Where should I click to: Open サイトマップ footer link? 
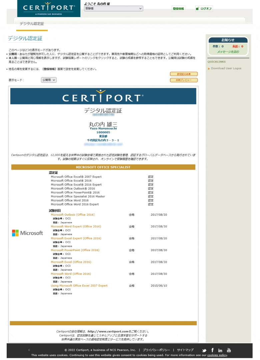tap(185, 350)
